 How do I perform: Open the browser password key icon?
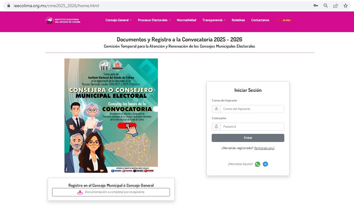point(315,6)
